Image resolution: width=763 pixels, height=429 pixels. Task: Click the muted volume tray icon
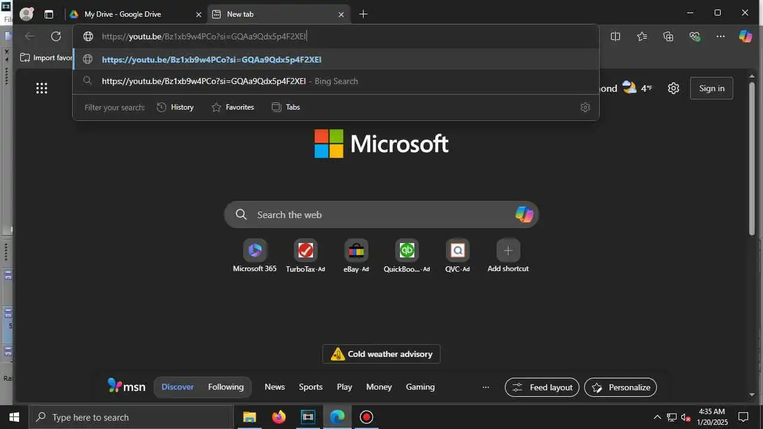pyautogui.click(x=686, y=417)
